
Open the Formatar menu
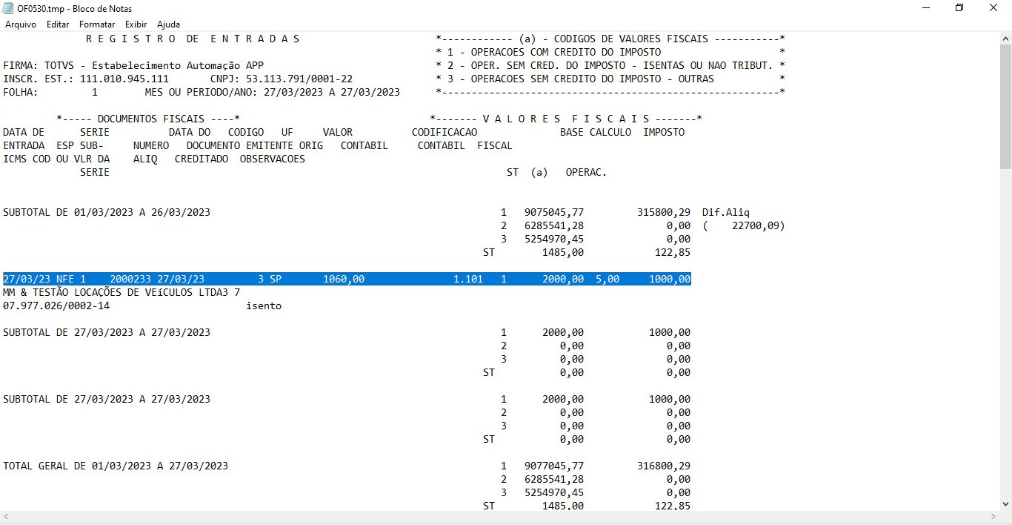pos(97,24)
